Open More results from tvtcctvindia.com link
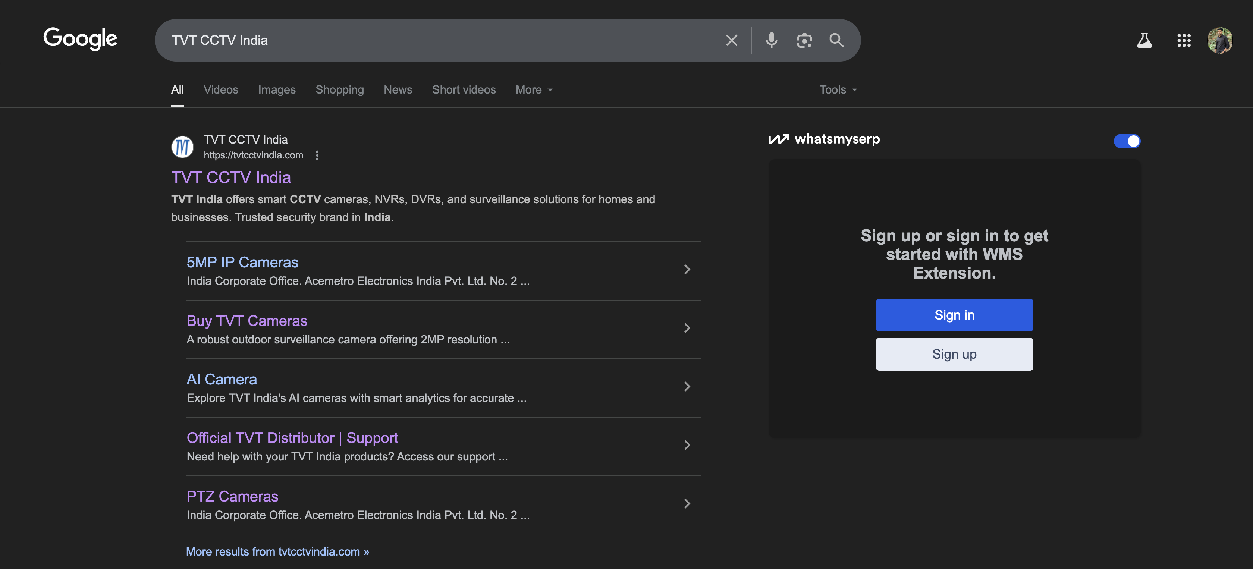The height and width of the screenshot is (569, 1253). coord(277,551)
